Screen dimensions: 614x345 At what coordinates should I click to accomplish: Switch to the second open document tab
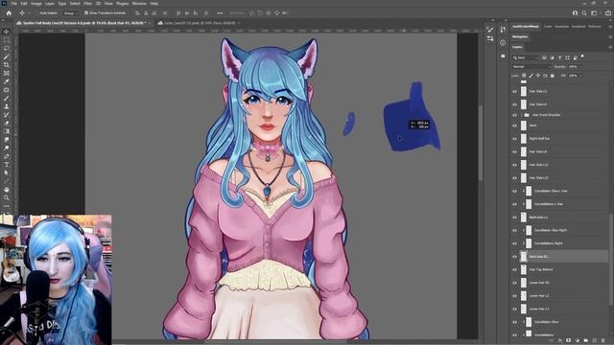point(200,23)
